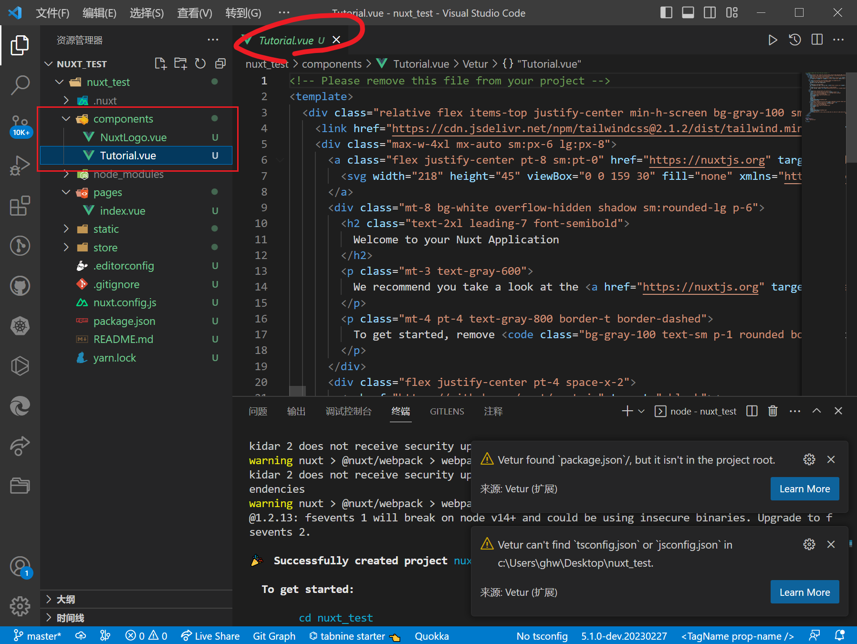This screenshot has height=644, width=857.
Task: Collapse the NUXT_TEST explorer section
Action: pos(48,64)
